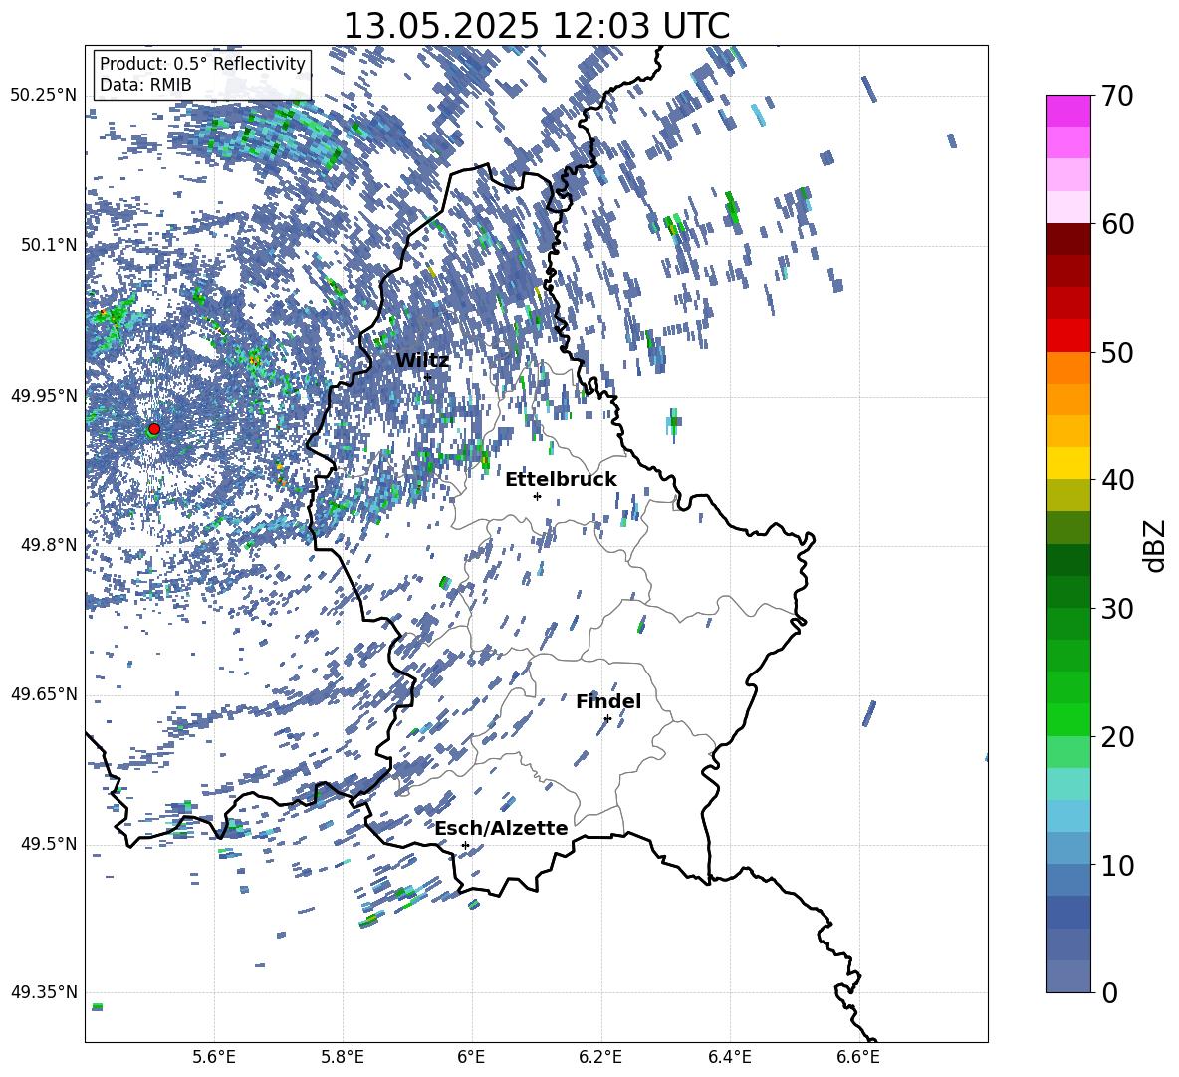Click the dark maroon colorbar swatch below 60

pos(1068,239)
